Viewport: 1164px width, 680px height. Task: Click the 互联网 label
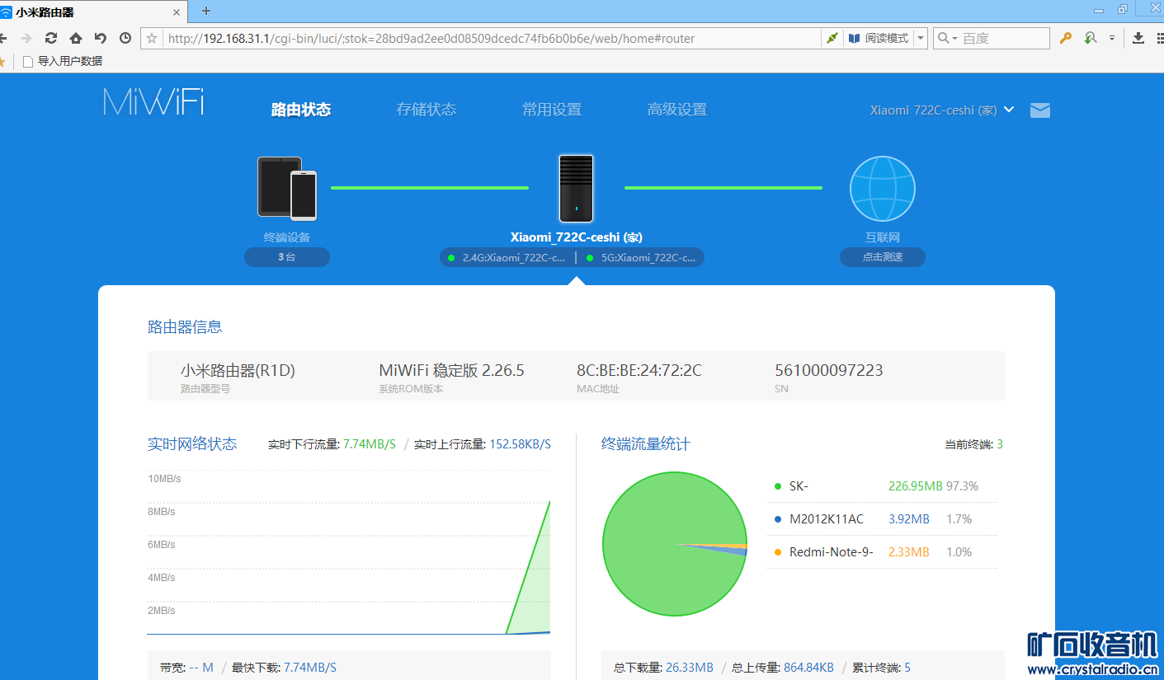[x=883, y=237]
